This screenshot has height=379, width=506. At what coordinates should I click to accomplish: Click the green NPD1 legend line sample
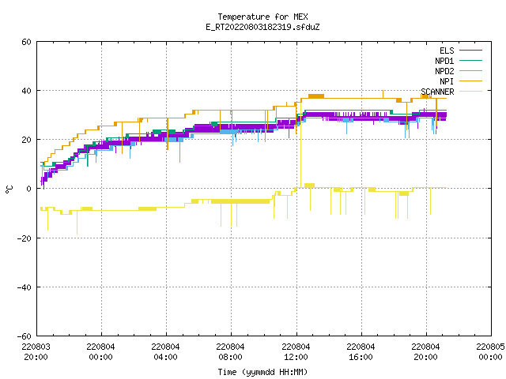[470, 60]
